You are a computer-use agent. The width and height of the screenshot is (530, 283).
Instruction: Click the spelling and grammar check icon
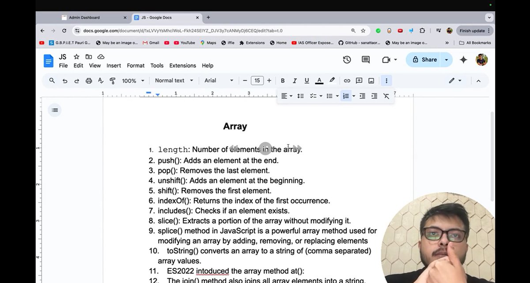tap(101, 81)
